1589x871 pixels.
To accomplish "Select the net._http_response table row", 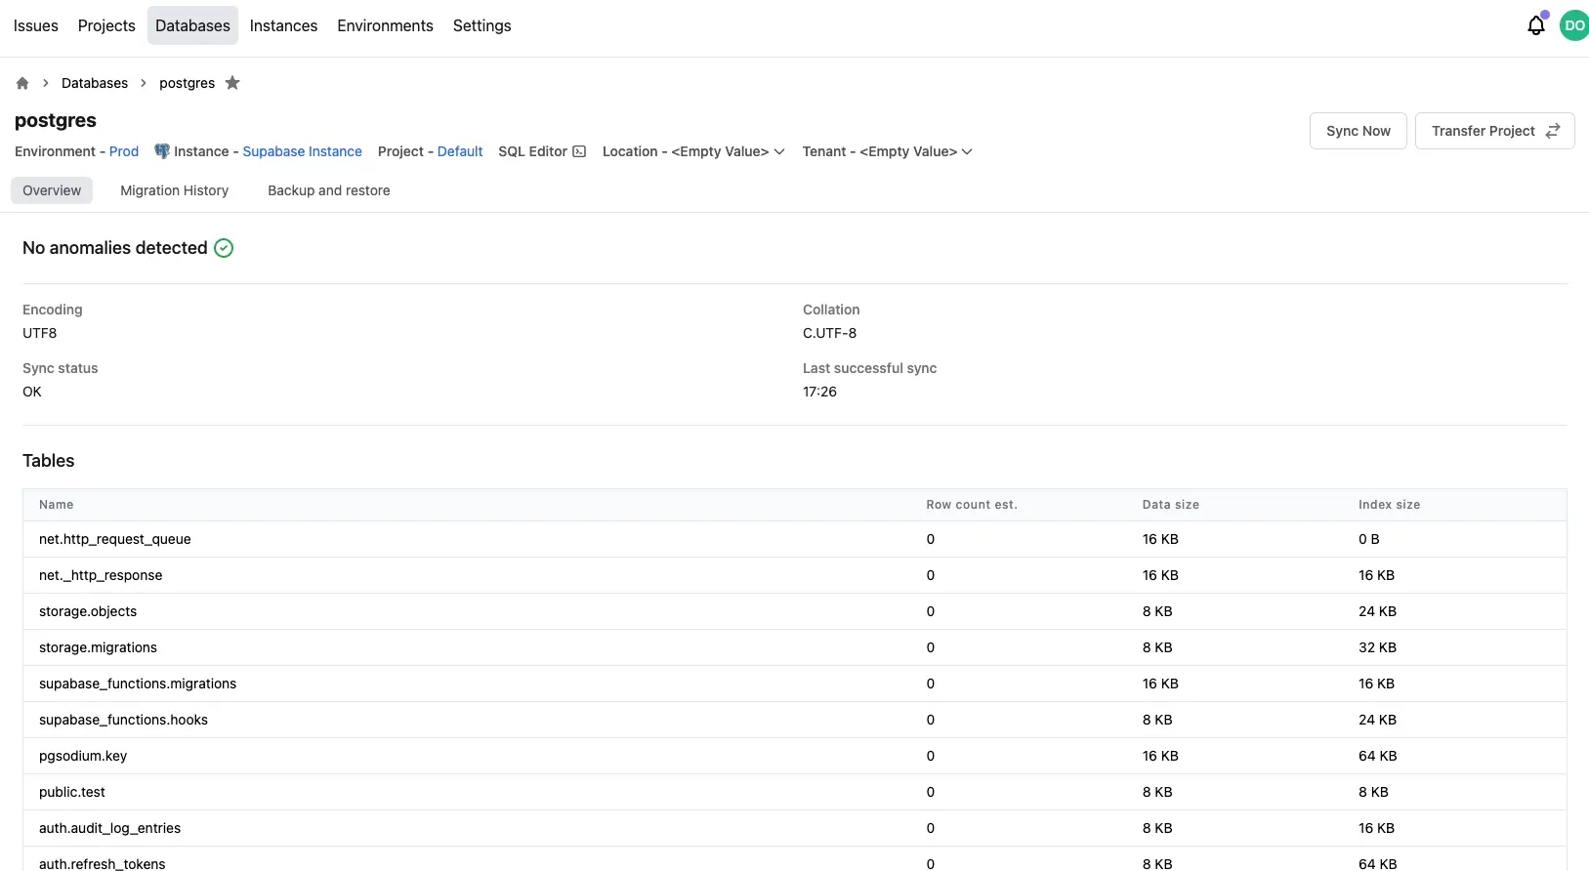I will (x=795, y=575).
